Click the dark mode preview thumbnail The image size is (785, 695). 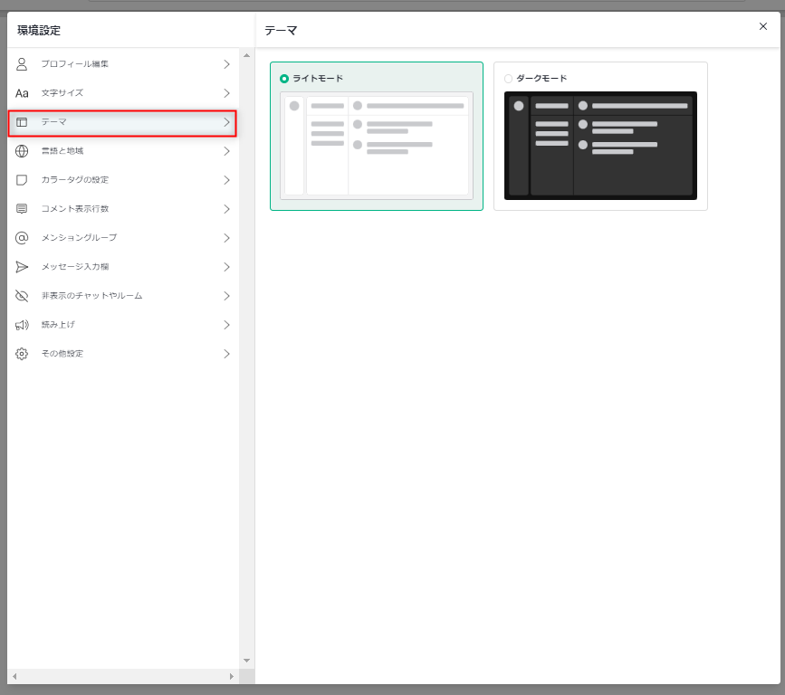point(601,146)
